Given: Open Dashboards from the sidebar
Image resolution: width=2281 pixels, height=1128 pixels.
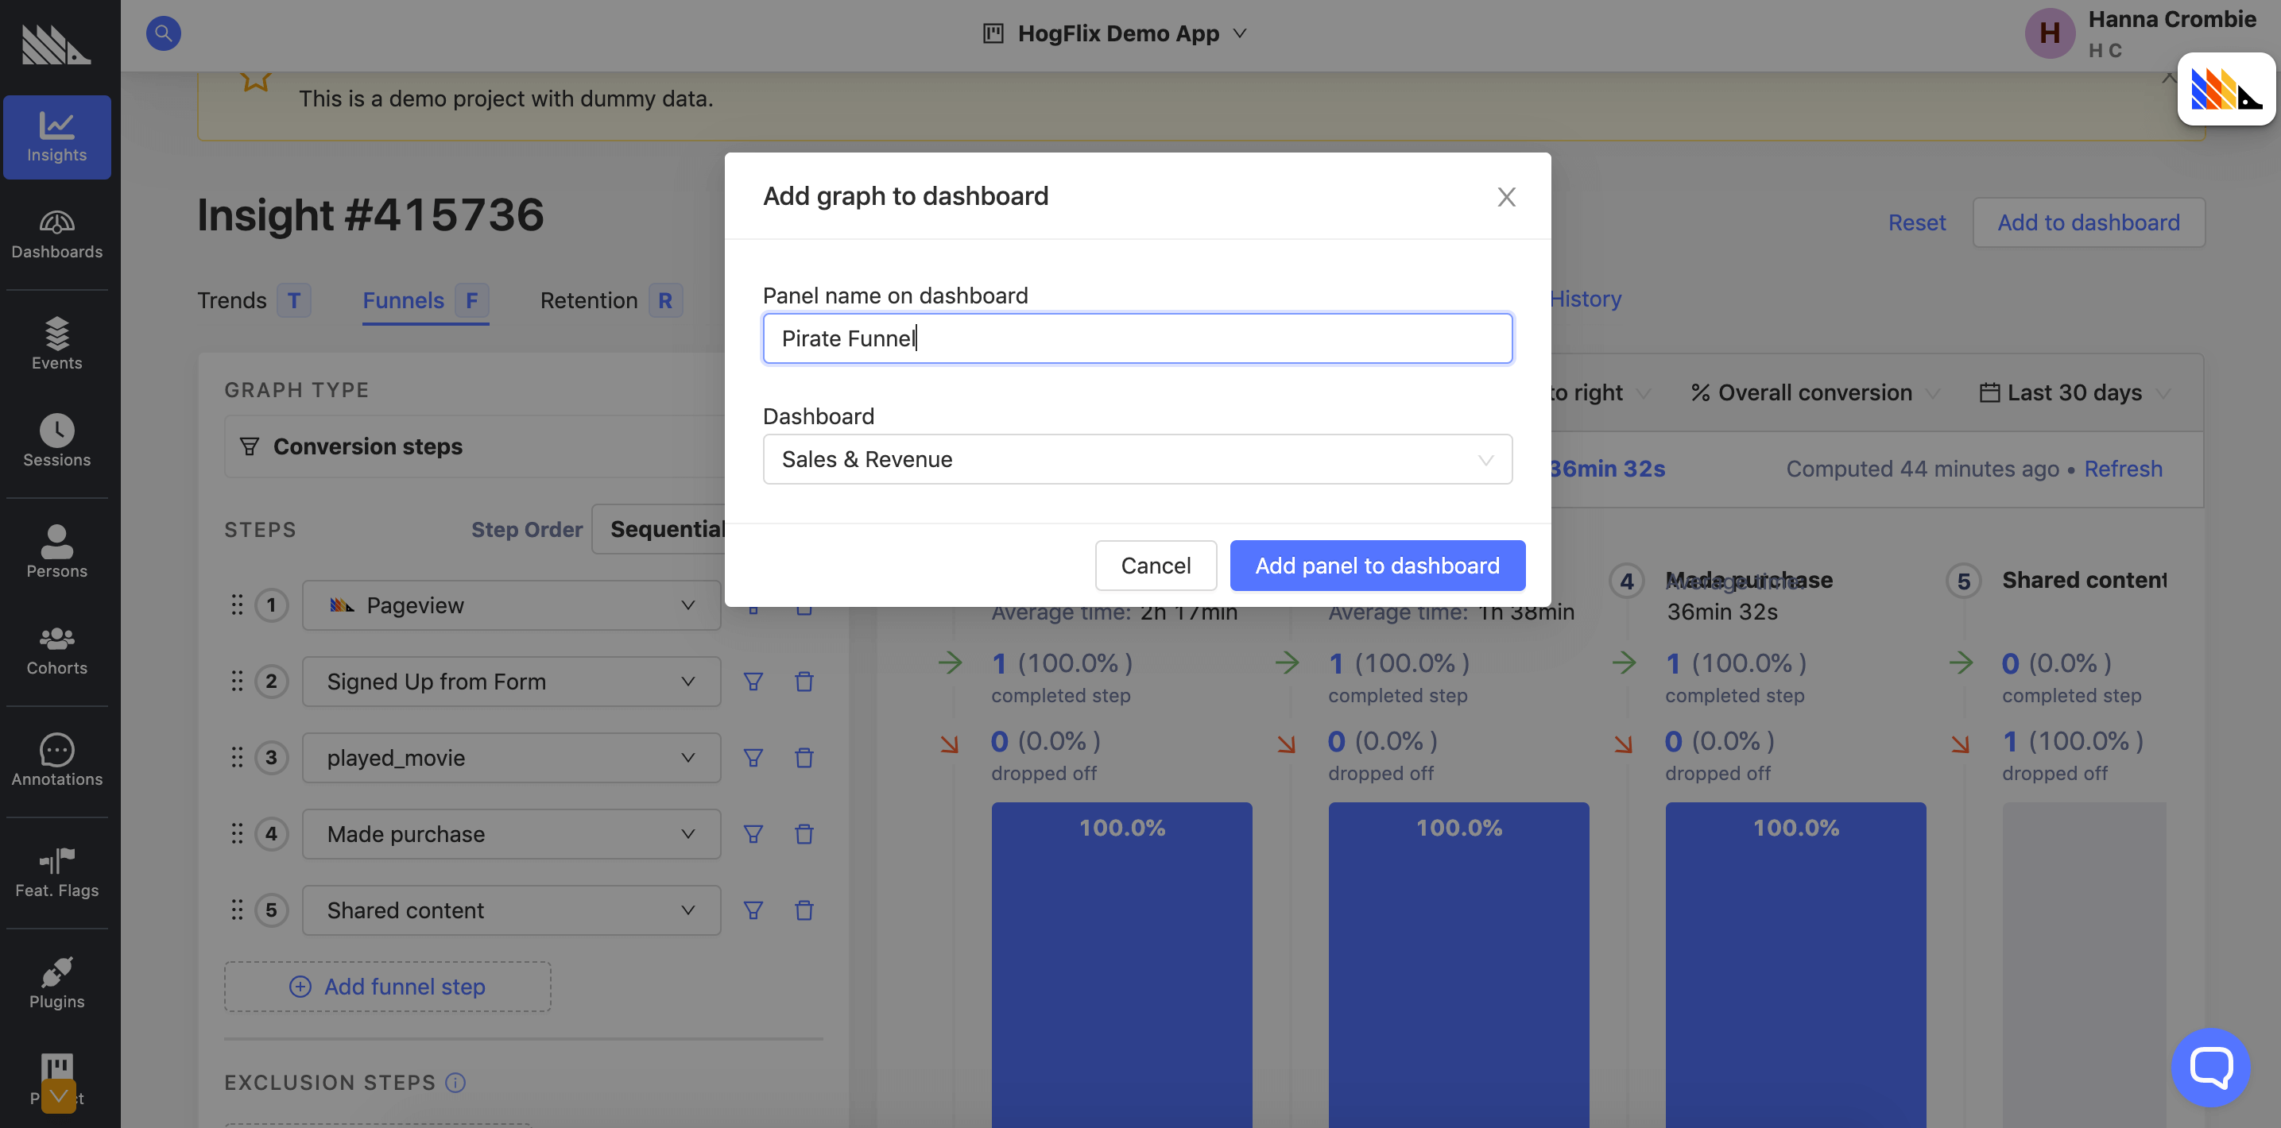Looking at the screenshot, I should coord(56,234).
